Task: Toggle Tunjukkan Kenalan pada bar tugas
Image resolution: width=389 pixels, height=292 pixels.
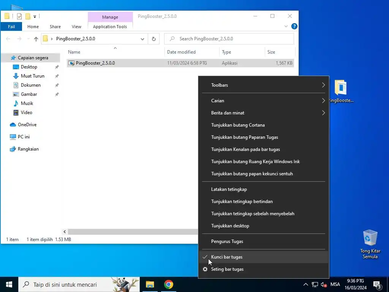Action: [264, 149]
